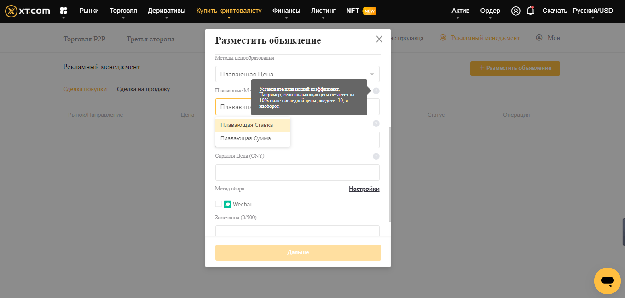Switch to the Сделка на продажу tab
Screen dimensions: 625x298
point(143,89)
